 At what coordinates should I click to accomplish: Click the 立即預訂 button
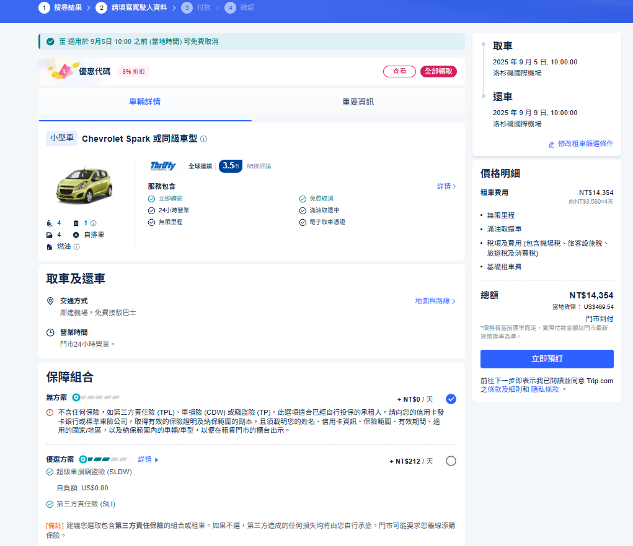point(546,359)
